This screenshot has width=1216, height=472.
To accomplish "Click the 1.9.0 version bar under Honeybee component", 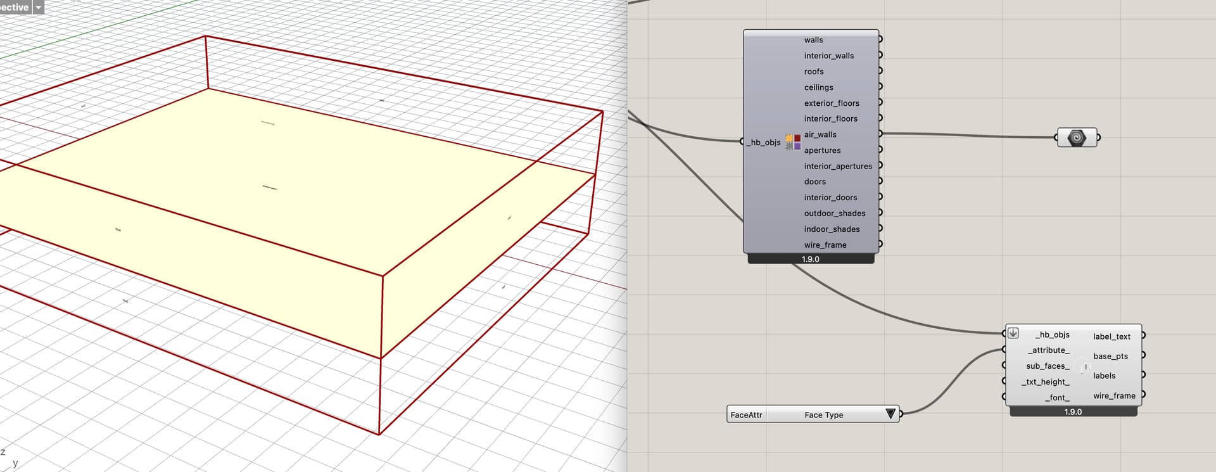I will [811, 259].
